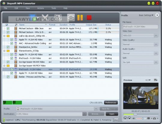This screenshot has width=162, height=124.
Task: Click the circular arrows Convert toolbar icon
Action: (71, 17)
